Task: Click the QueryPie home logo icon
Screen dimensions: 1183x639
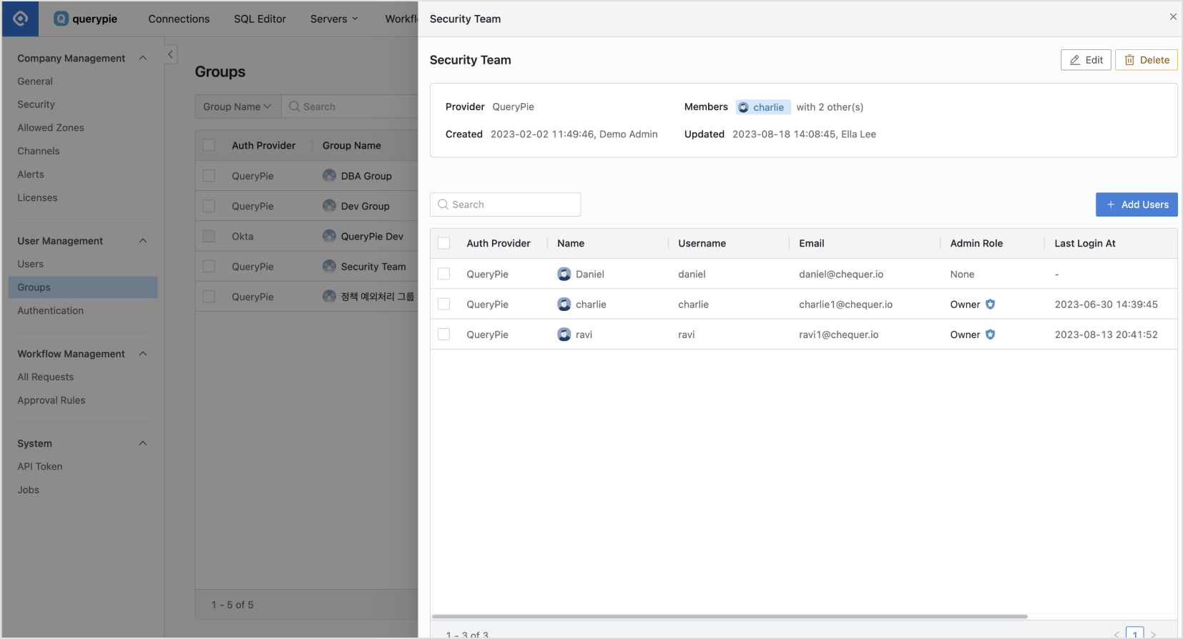Action: coord(20,19)
